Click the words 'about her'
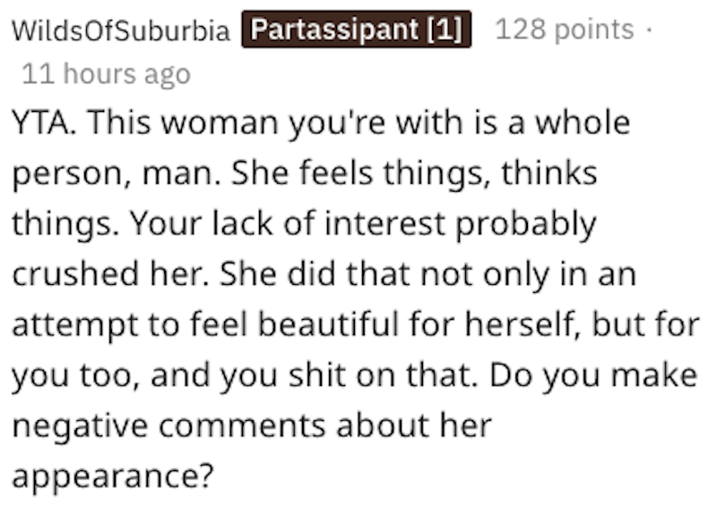This screenshot has width=717, height=507. click(x=414, y=425)
